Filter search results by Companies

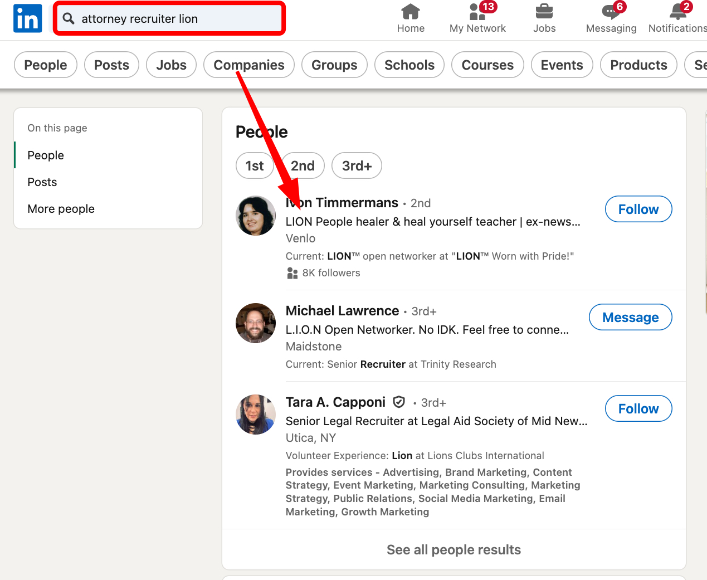(x=248, y=65)
